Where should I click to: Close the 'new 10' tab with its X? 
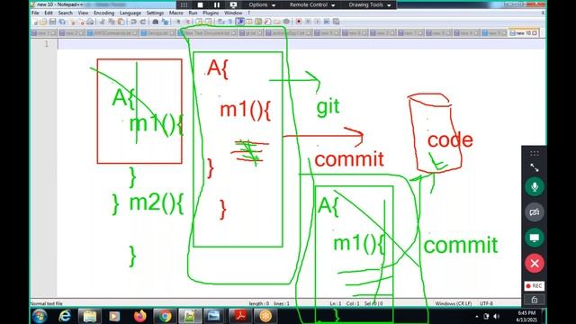point(535,33)
